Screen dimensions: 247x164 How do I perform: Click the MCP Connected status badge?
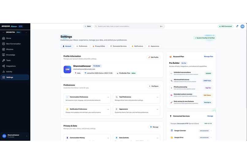click(x=226, y=26)
